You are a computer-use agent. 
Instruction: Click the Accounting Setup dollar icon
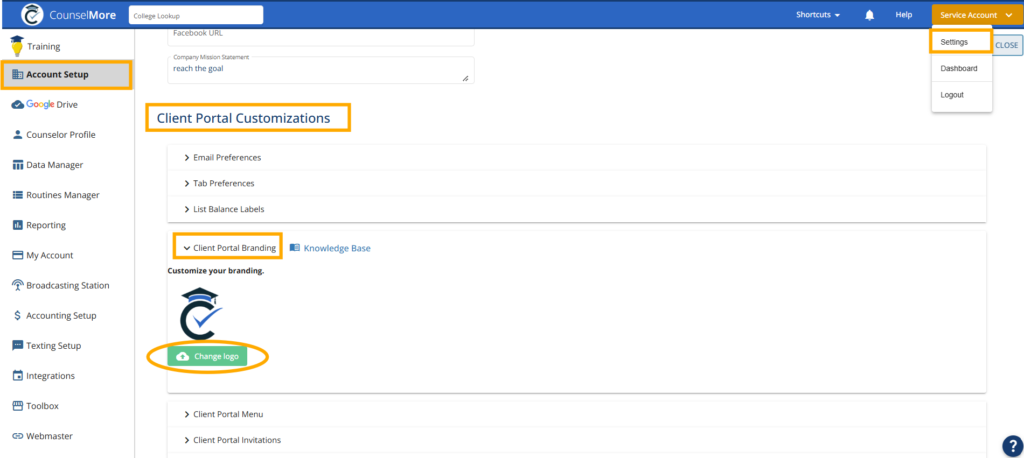18,315
